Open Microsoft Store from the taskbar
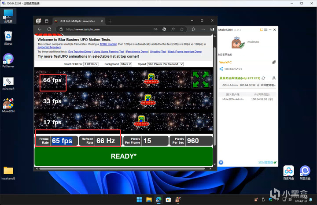 168,200
